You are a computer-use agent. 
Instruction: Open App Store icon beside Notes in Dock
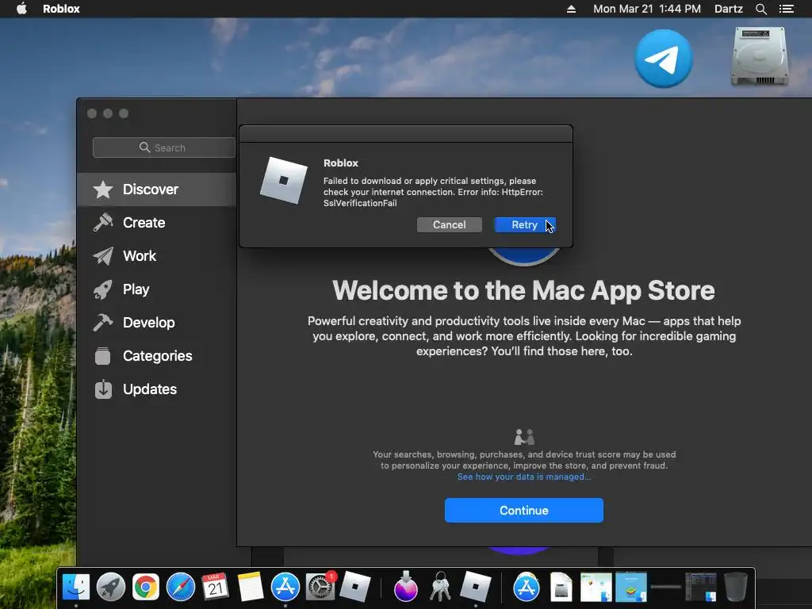click(285, 587)
